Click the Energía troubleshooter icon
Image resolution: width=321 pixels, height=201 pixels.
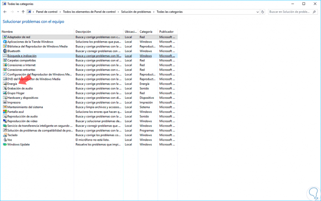[x=5, y=84]
